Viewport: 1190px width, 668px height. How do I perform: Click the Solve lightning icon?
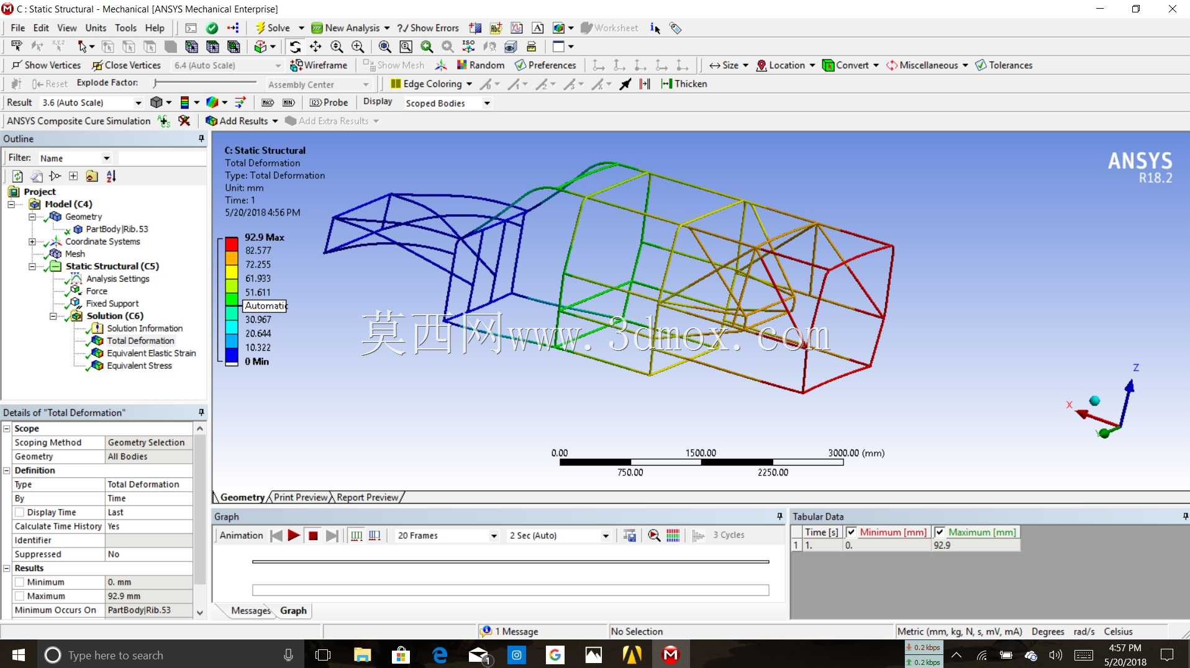pos(260,28)
